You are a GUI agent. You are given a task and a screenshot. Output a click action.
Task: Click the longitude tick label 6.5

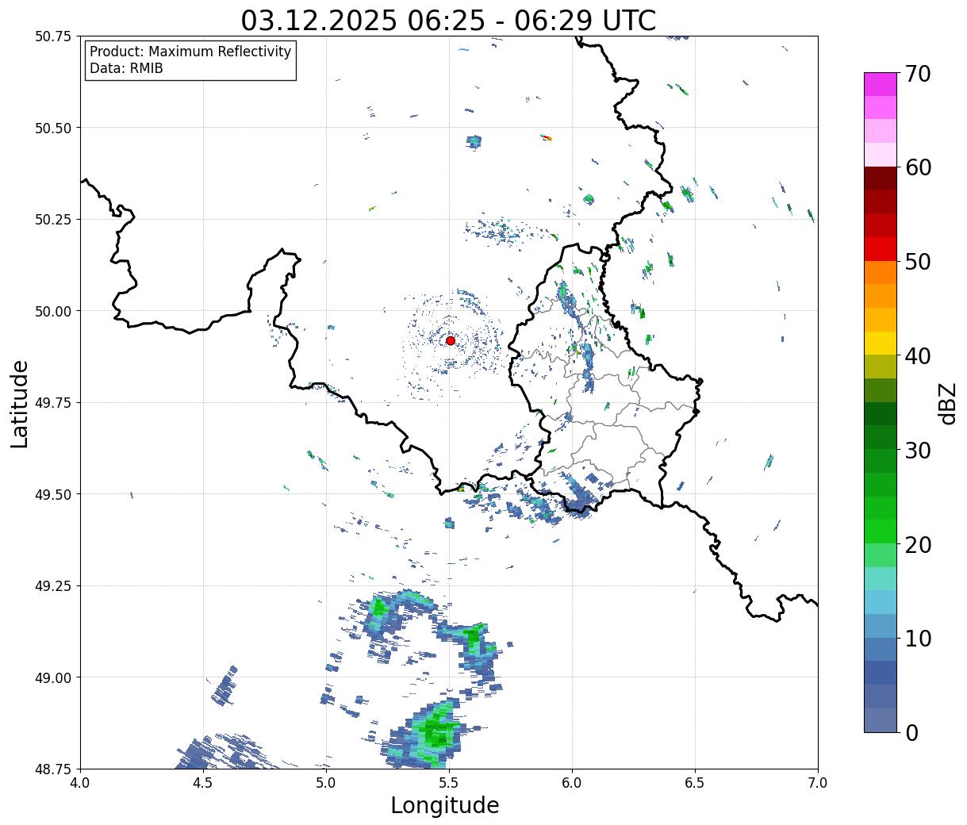coord(695,783)
